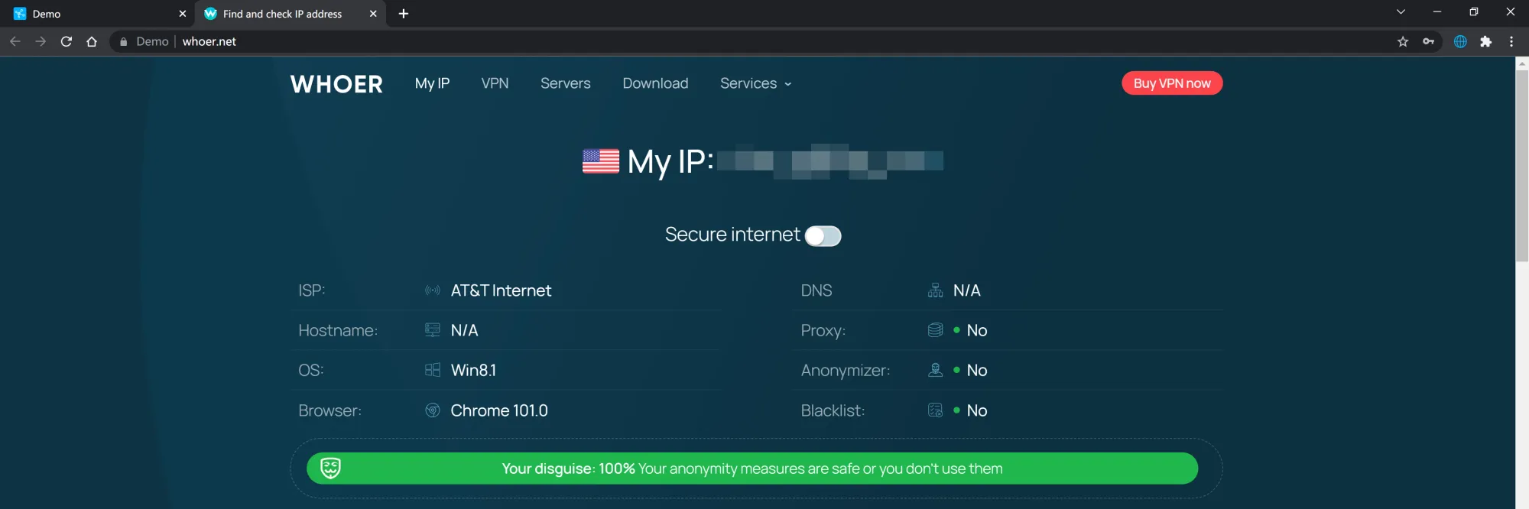This screenshot has height=509, width=1529.
Task: Click the ISP signal icon
Action: point(433,290)
